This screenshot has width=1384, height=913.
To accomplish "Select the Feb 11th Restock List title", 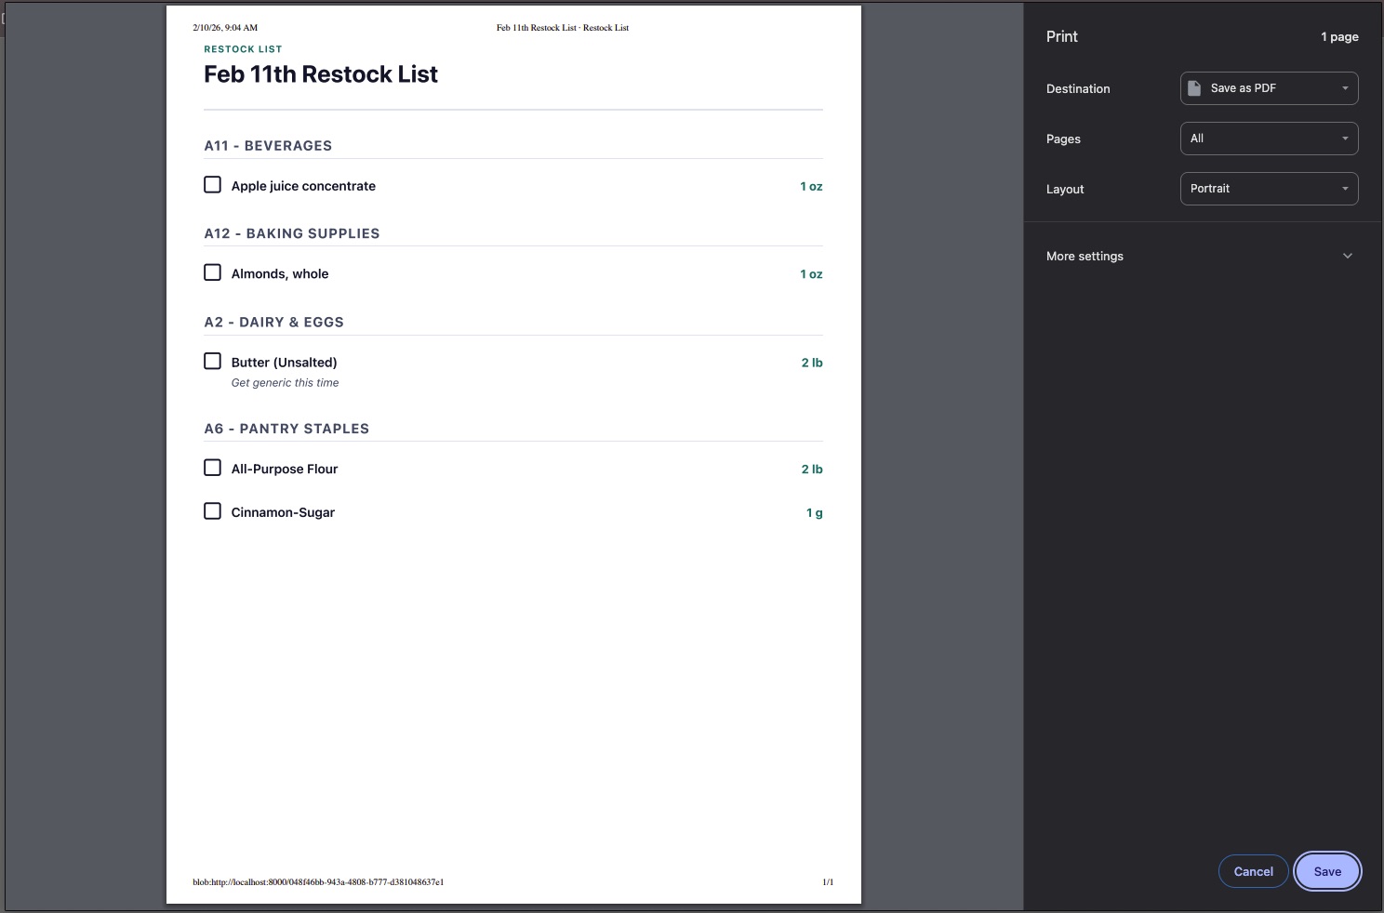I will [x=320, y=74].
